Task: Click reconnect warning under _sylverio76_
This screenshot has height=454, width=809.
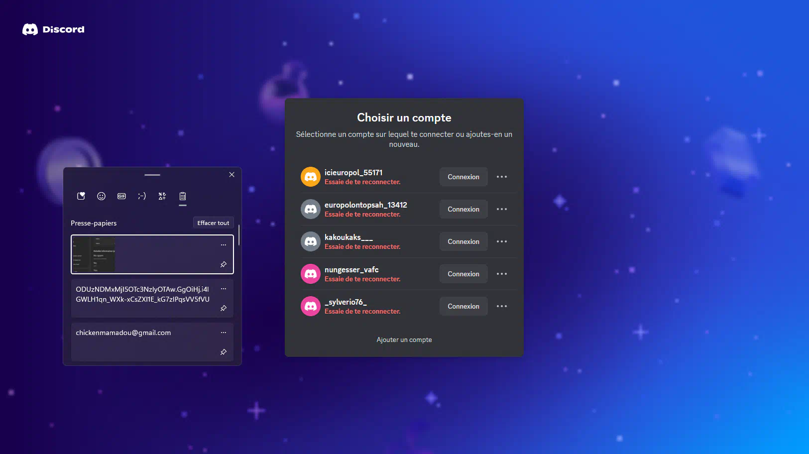Action: (x=362, y=312)
